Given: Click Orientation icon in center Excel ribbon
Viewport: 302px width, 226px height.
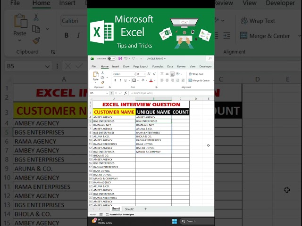Looking at the screenshot, I should coord(178,74).
